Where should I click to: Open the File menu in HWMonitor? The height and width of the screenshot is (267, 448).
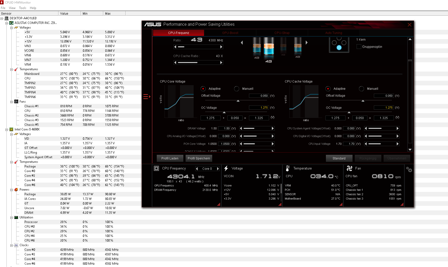point(3,8)
